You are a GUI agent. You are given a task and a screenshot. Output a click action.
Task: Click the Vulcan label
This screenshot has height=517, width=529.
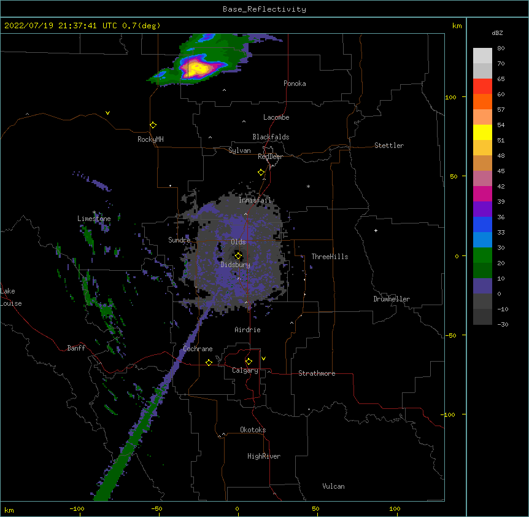coord(333,486)
